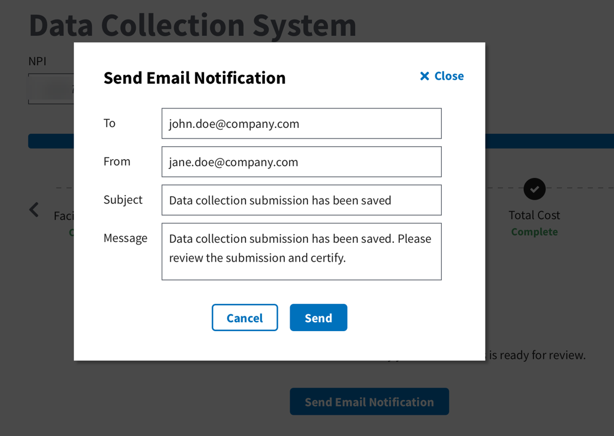
Task: Click the dimmed Send Email Notification button
Action: (x=369, y=402)
